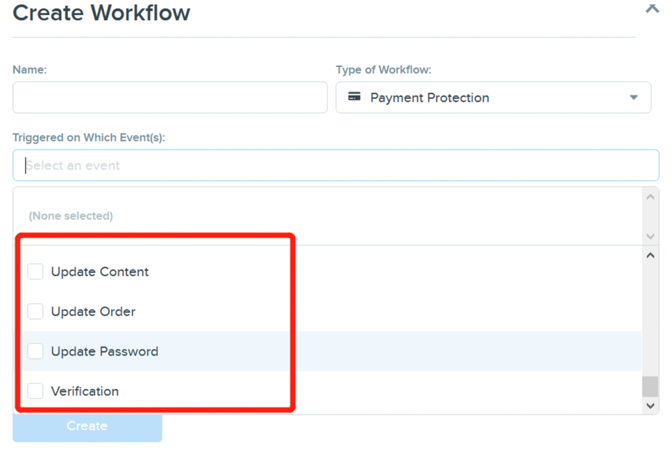Image resolution: width=671 pixels, height=459 pixels.
Task: Select the Update Password option text
Action: click(105, 352)
